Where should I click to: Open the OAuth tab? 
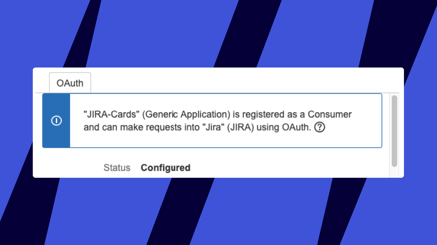pyautogui.click(x=70, y=83)
